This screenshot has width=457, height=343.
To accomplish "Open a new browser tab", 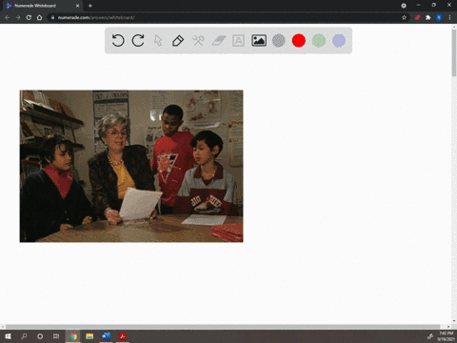I will click(x=90, y=6).
